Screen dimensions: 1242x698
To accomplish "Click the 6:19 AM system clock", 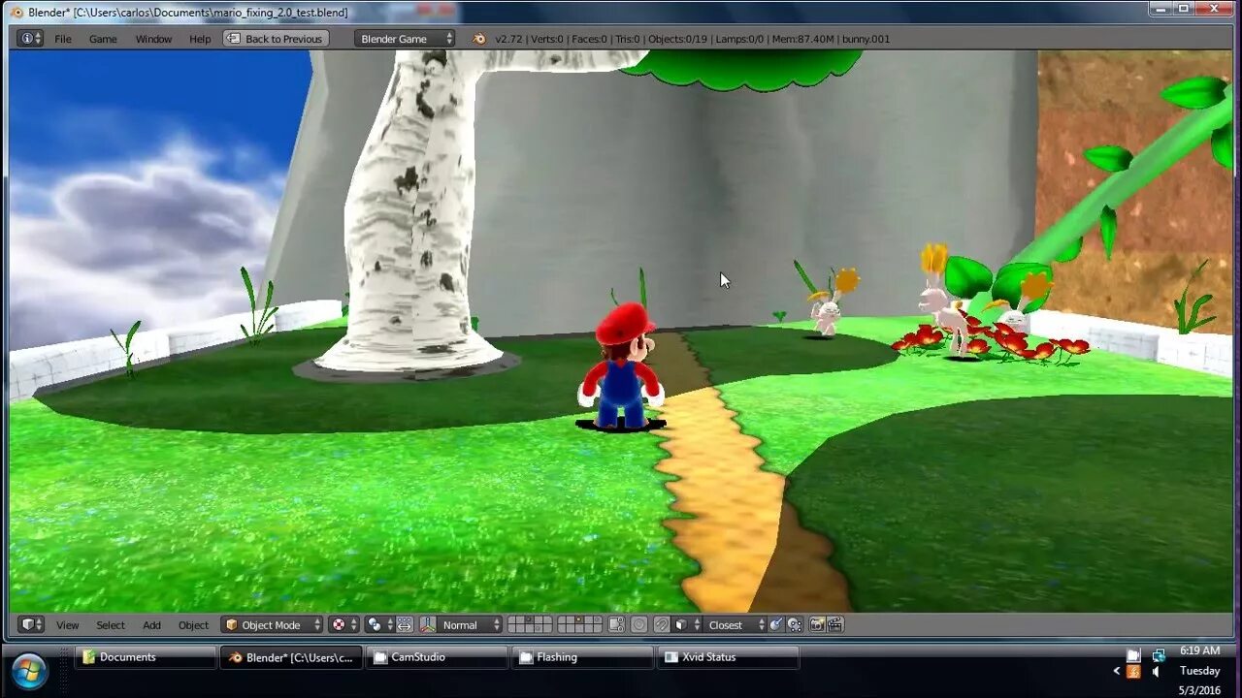I will tap(1200, 650).
